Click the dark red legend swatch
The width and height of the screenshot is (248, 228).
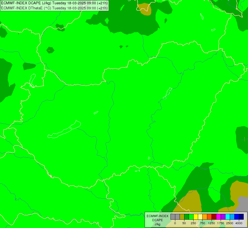tap(214, 217)
